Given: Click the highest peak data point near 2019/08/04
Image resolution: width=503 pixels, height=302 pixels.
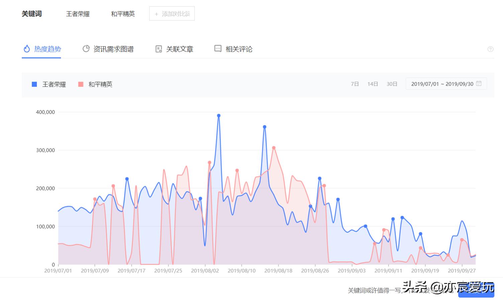Looking at the screenshot, I should click(x=219, y=115).
